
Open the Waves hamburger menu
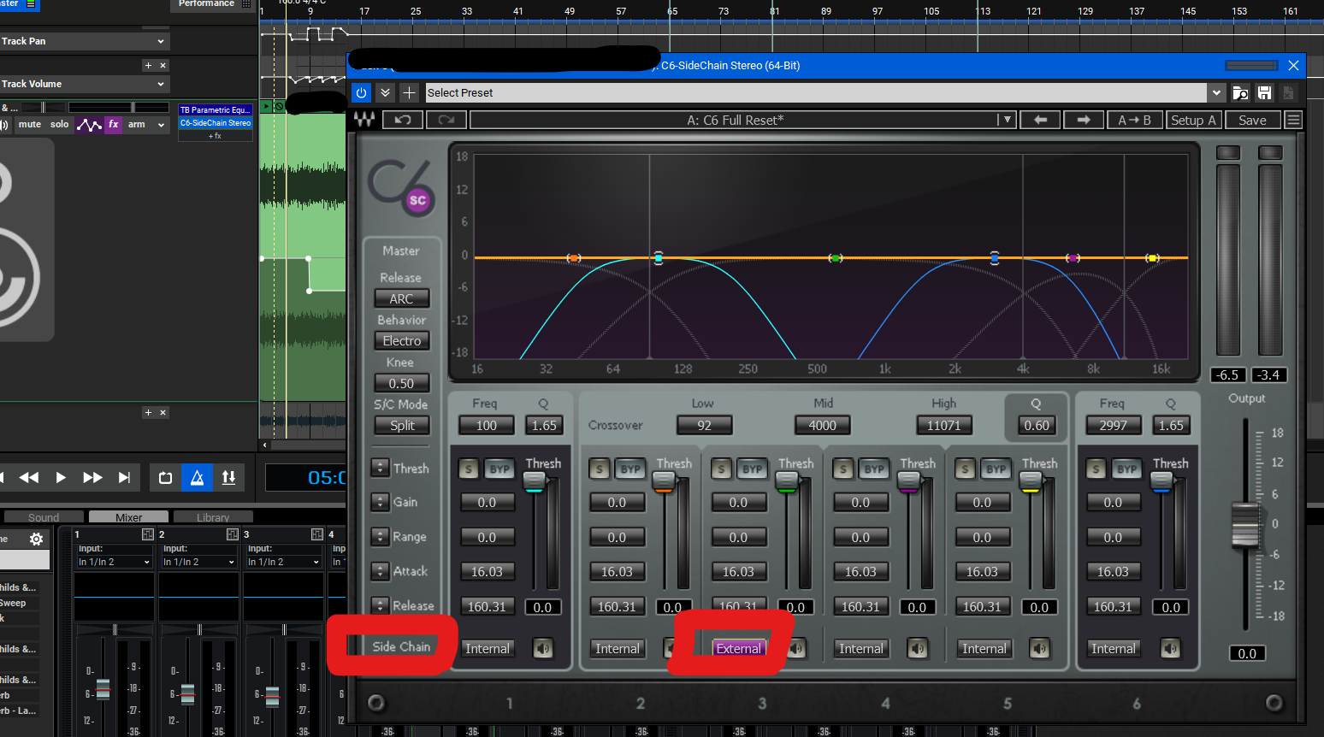1293,120
